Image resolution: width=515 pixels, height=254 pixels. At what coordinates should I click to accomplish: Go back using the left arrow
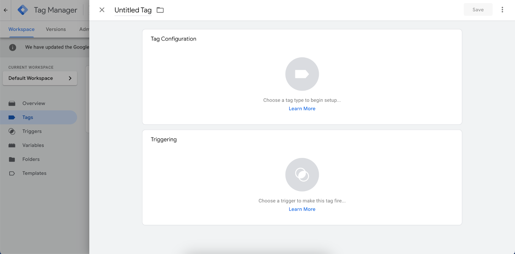click(5, 10)
